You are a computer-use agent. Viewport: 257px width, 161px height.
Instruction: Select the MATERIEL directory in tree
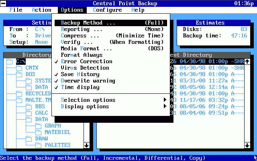point(58,132)
